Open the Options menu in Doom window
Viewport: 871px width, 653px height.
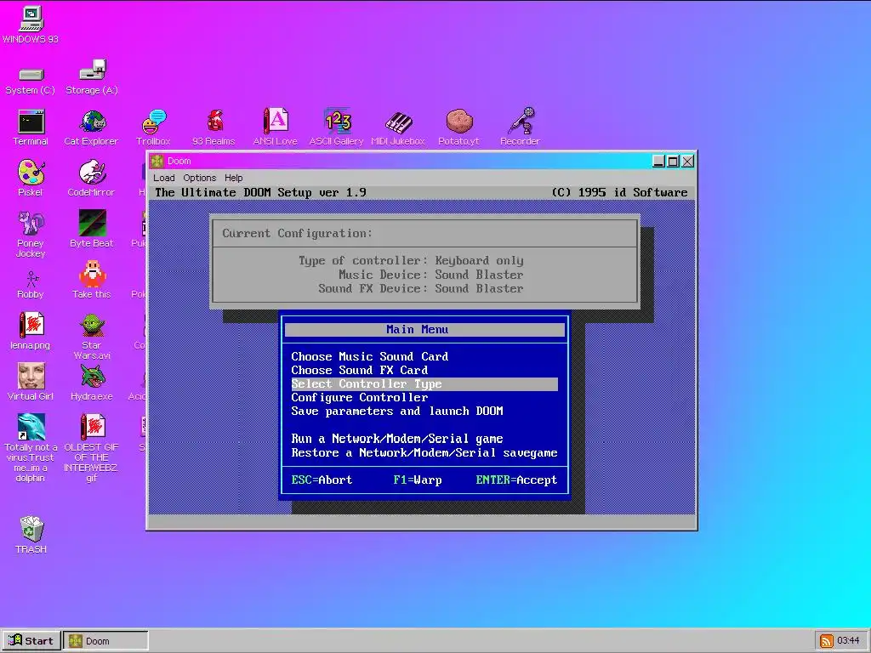pyautogui.click(x=199, y=178)
